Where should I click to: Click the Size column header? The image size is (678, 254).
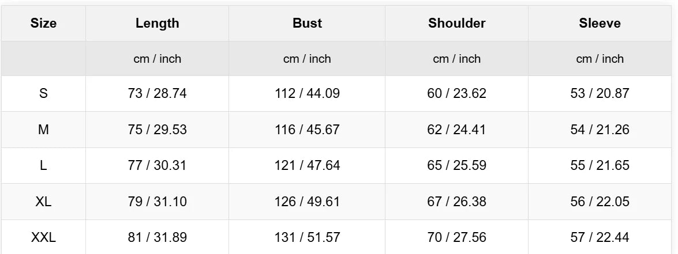(x=43, y=24)
